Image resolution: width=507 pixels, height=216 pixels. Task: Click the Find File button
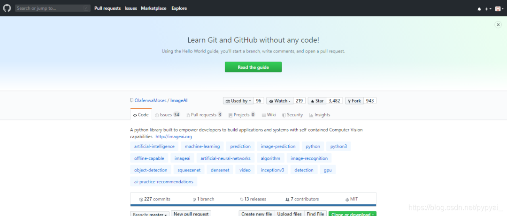[315, 214]
